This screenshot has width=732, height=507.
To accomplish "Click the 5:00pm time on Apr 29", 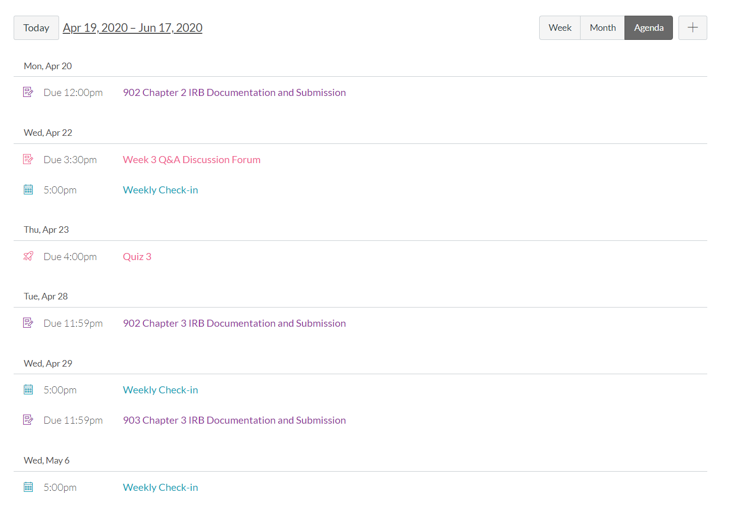I will 60,390.
